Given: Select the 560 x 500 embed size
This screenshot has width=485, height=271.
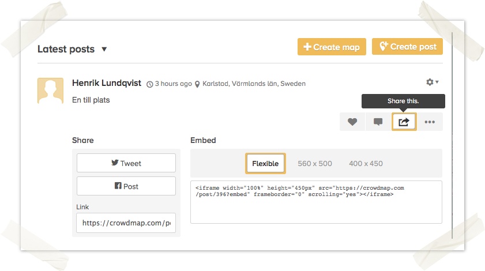Looking at the screenshot, I should pos(315,163).
